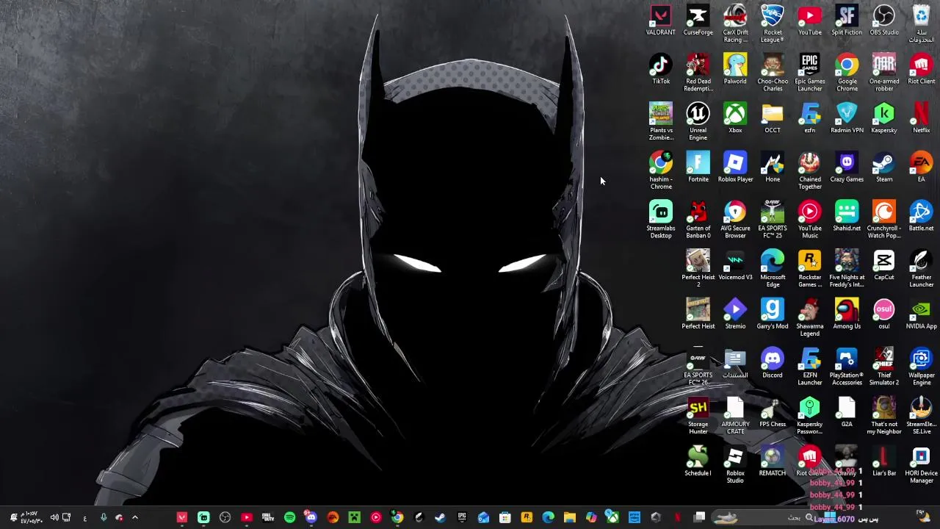Select the Among Us desktop icon

click(847, 314)
